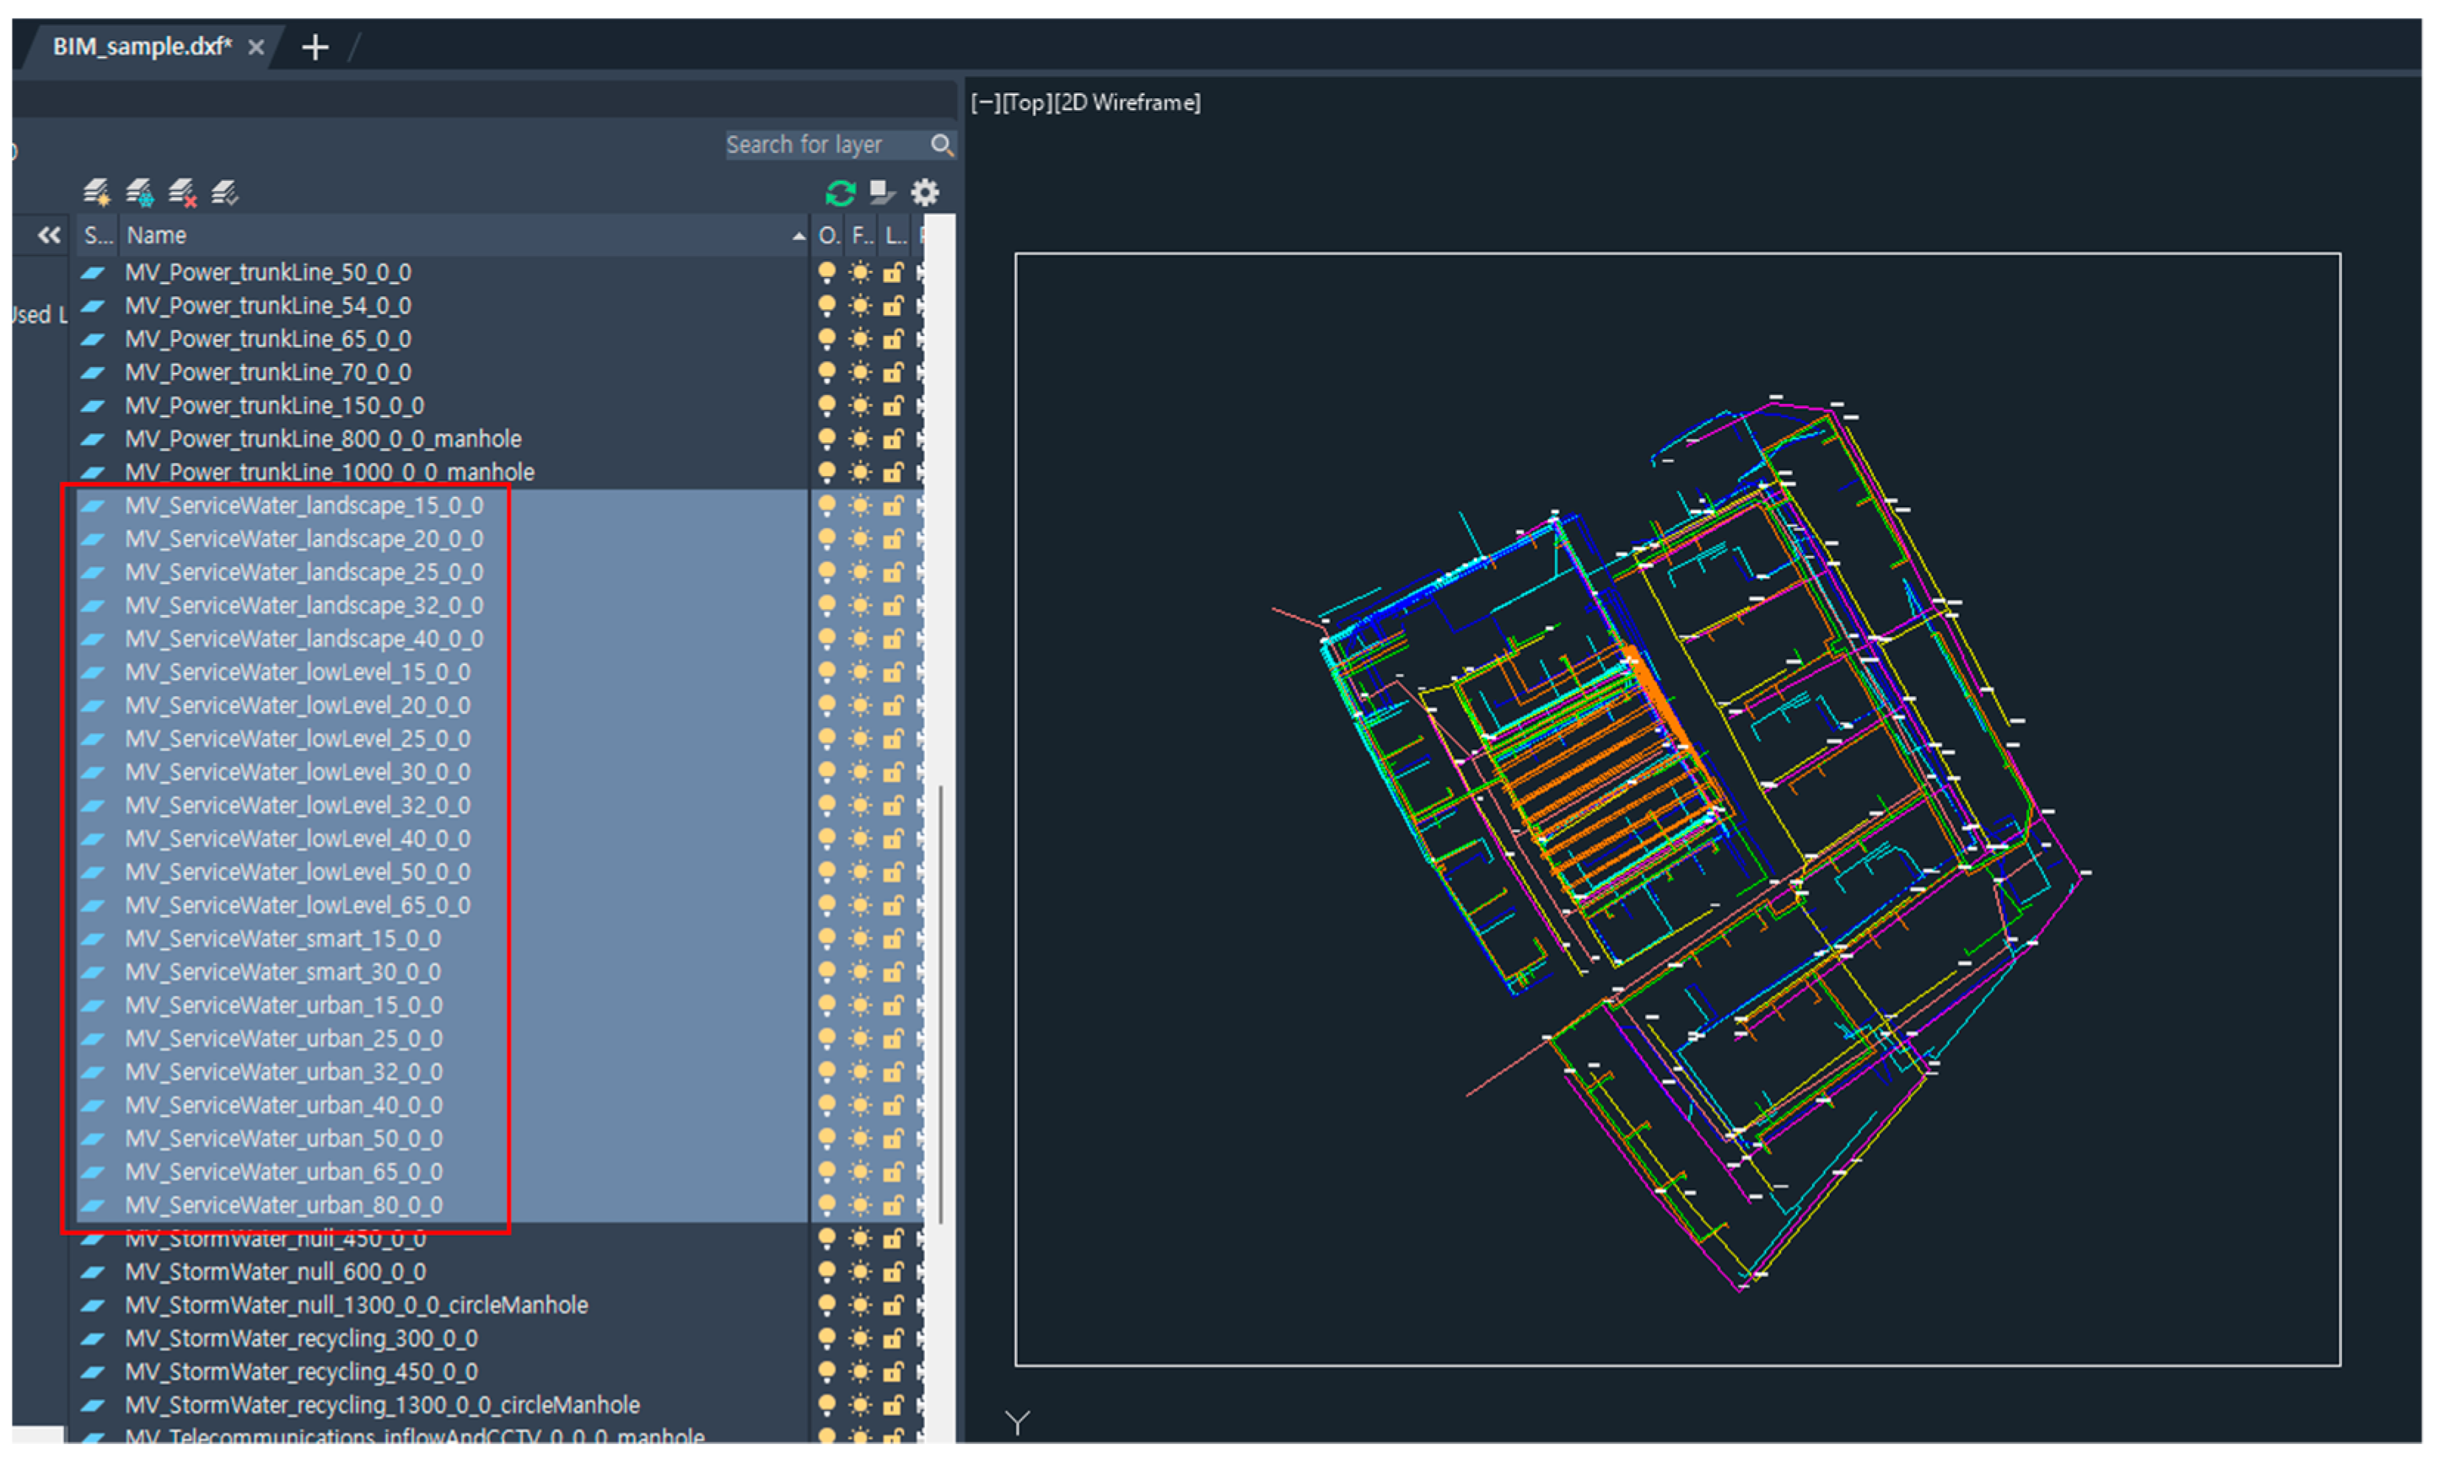Click the layer list vertical scrollbar
This screenshot has height=1472, width=2438.
pos(940,1004)
